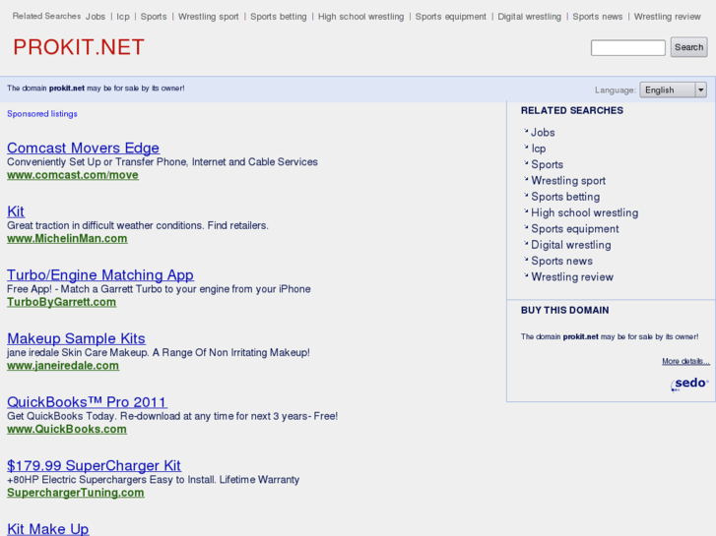This screenshot has width=716, height=536.
Task: Click the sedo logo
Action: click(689, 384)
